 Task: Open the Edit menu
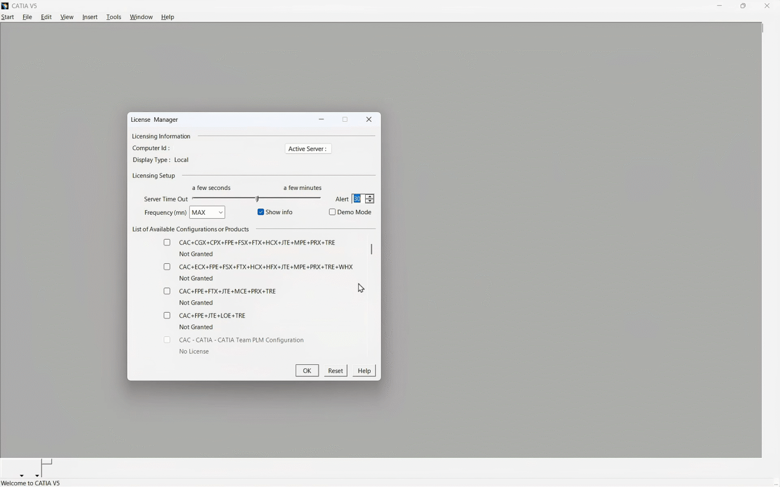click(46, 17)
